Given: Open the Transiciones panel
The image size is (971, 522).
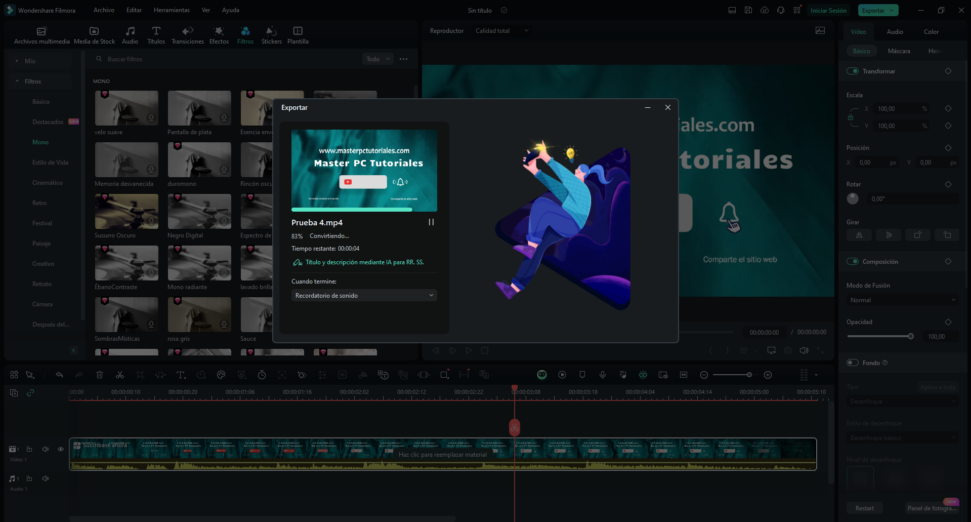Looking at the screenshot, I should pos(188,35).
